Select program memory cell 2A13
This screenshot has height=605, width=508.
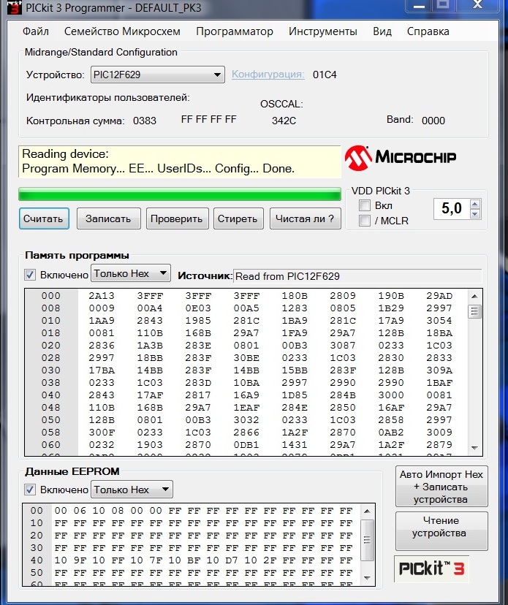coord(102,296)
